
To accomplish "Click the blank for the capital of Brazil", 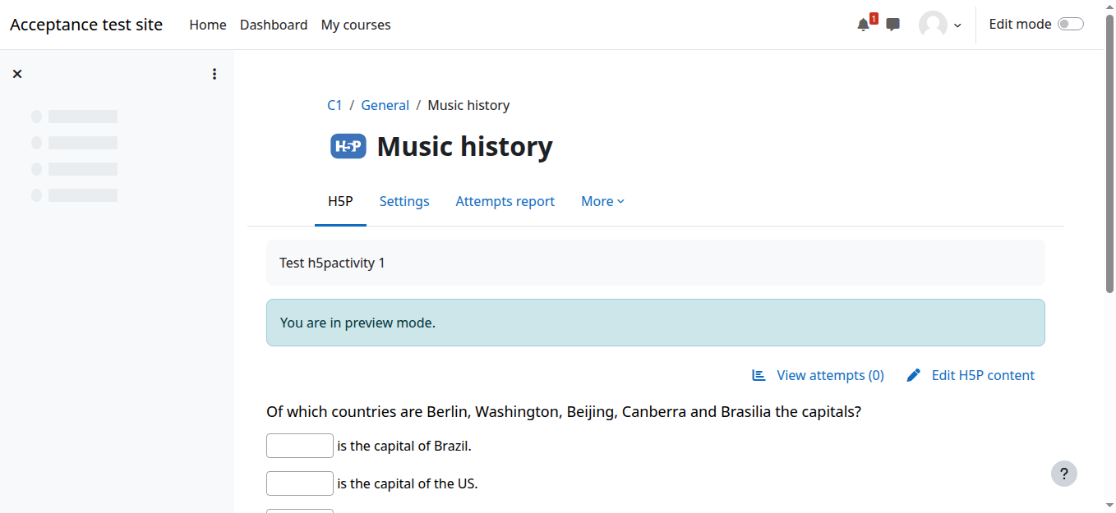I will click(300, 446).
